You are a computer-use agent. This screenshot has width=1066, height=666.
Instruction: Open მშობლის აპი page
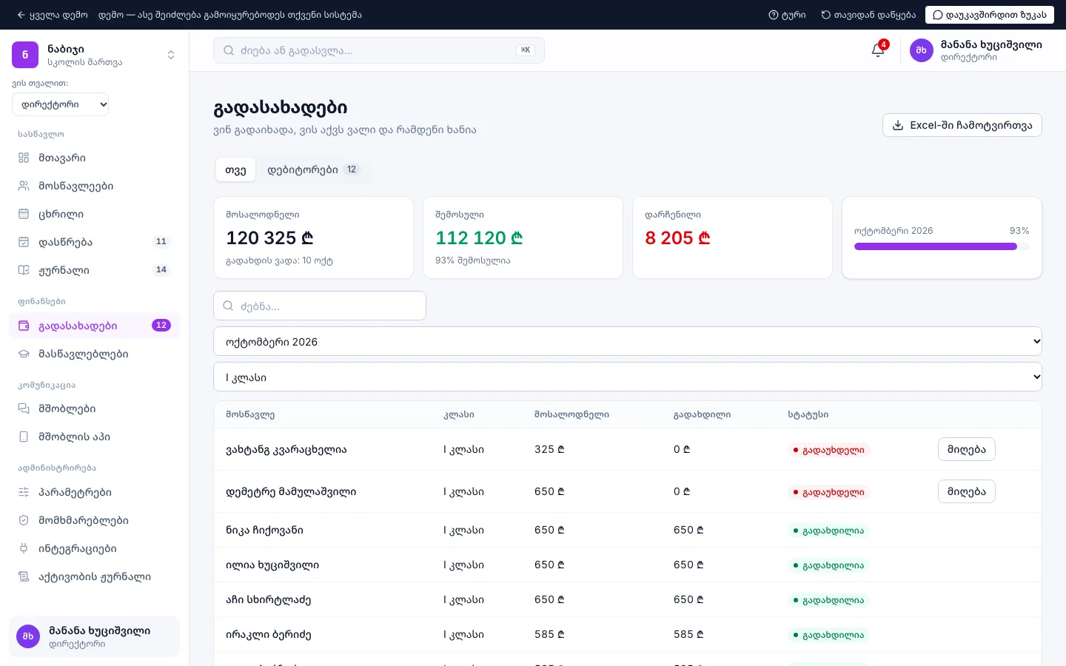[x=94, y=437]
